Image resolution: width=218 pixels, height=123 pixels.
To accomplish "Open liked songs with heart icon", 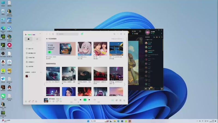I will click(30, 49).
